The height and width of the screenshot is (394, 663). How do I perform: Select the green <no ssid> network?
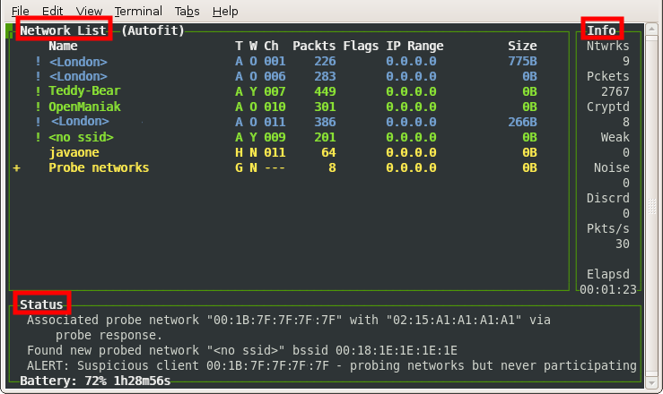click(x=81, y=137)
